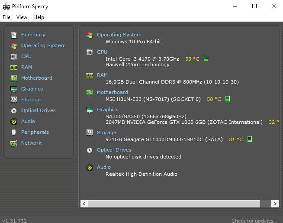Click the green CPU temperature indicator icon
283x223 pixels.
coord(206,58)
